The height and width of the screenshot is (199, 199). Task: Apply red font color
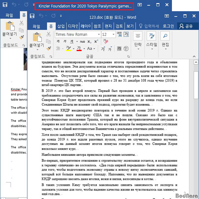[x=79, y=48]
